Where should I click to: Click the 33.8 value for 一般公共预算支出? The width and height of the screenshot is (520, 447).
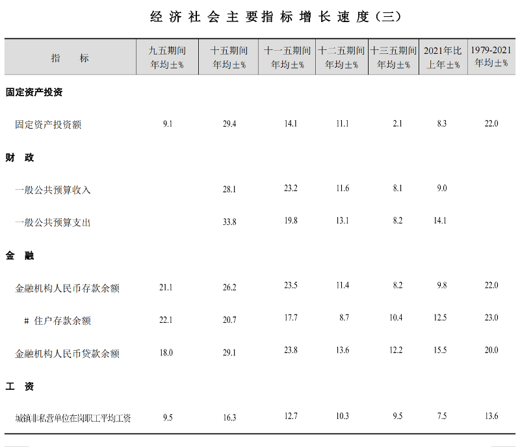[229, 222]
